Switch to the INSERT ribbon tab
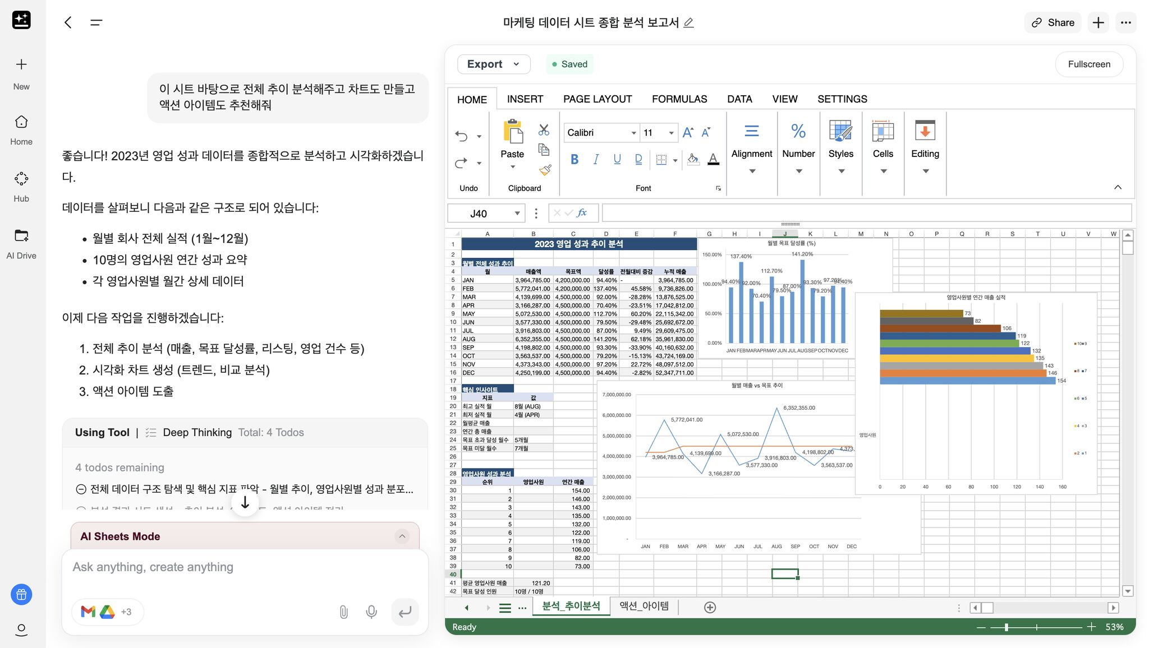This screenshot has height=648, width=1149. [525, 99]
